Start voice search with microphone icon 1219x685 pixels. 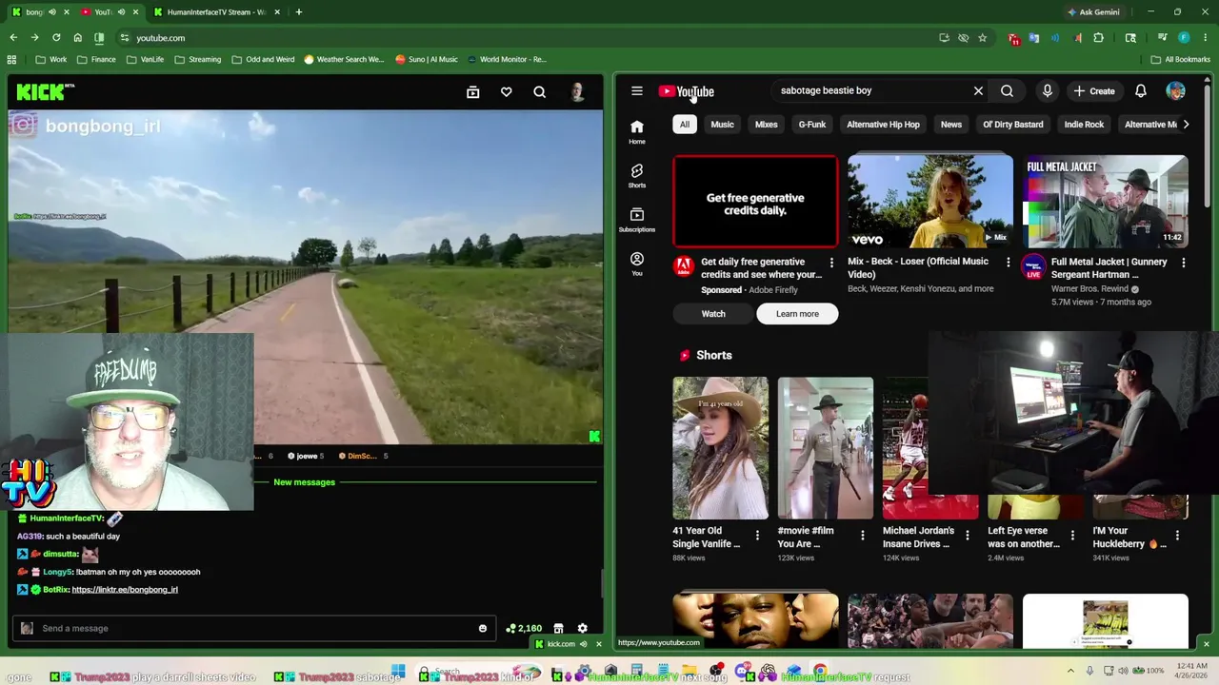click(1048, 91)
